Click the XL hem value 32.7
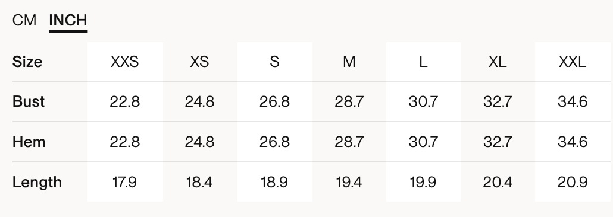This screenshot has height=217, width=613. tap(498, 142)
